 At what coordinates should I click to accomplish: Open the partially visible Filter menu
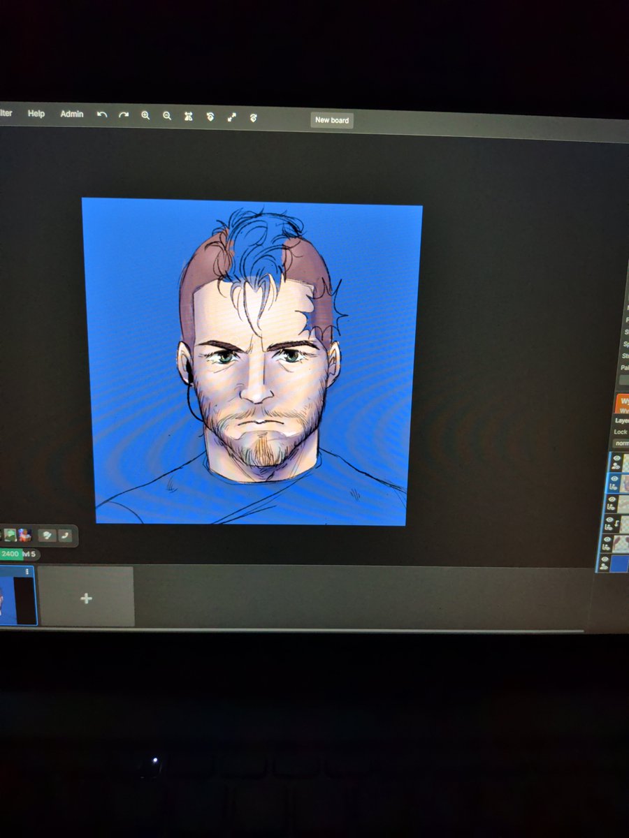point(6,113)
